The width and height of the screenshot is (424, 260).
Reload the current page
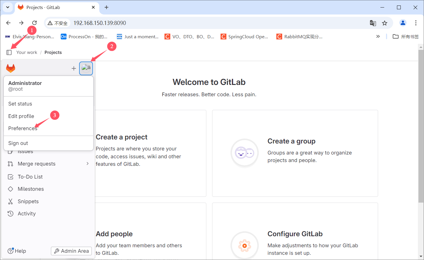(x=34, y=23)
